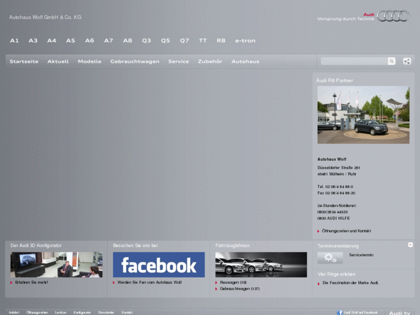Image resolution: width=420 pixels, height=315 pixels.
Task: Click Öffnungszeiten in the footer
Action: point(37,313)
